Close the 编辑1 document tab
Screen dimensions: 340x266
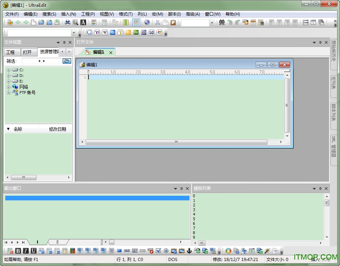pyautogui.click(x=111, y=52)
